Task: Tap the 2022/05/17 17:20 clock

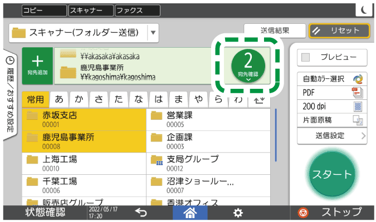Action: tap(104, 213)
